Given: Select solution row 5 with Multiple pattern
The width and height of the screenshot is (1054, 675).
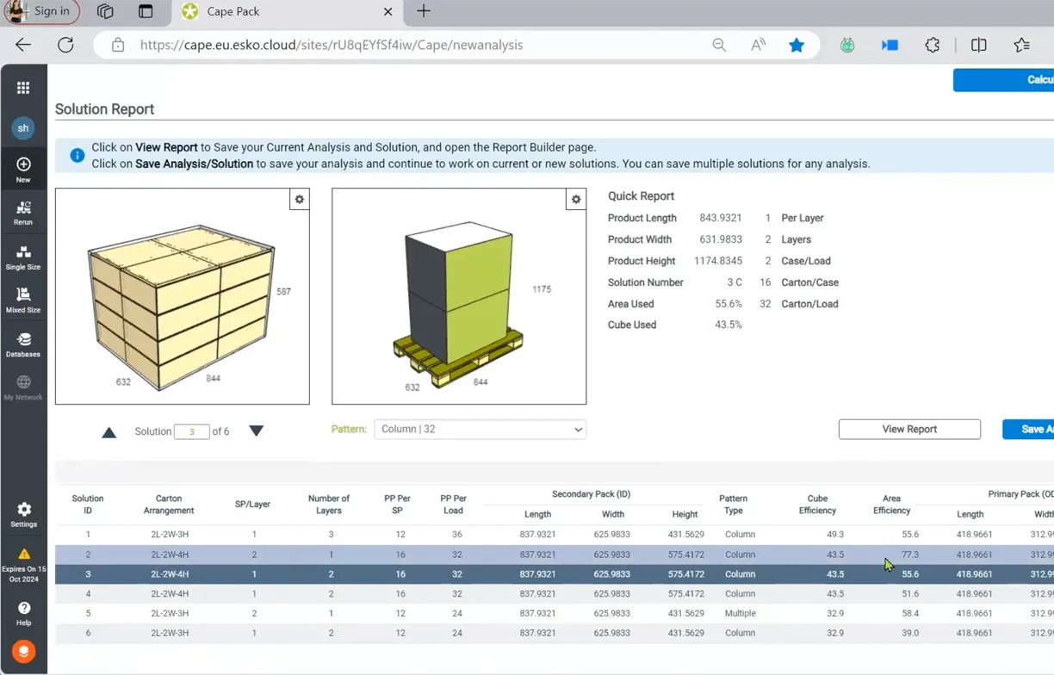Looking at the screenshot, I should pyautogui.click(x=517, y=614).
